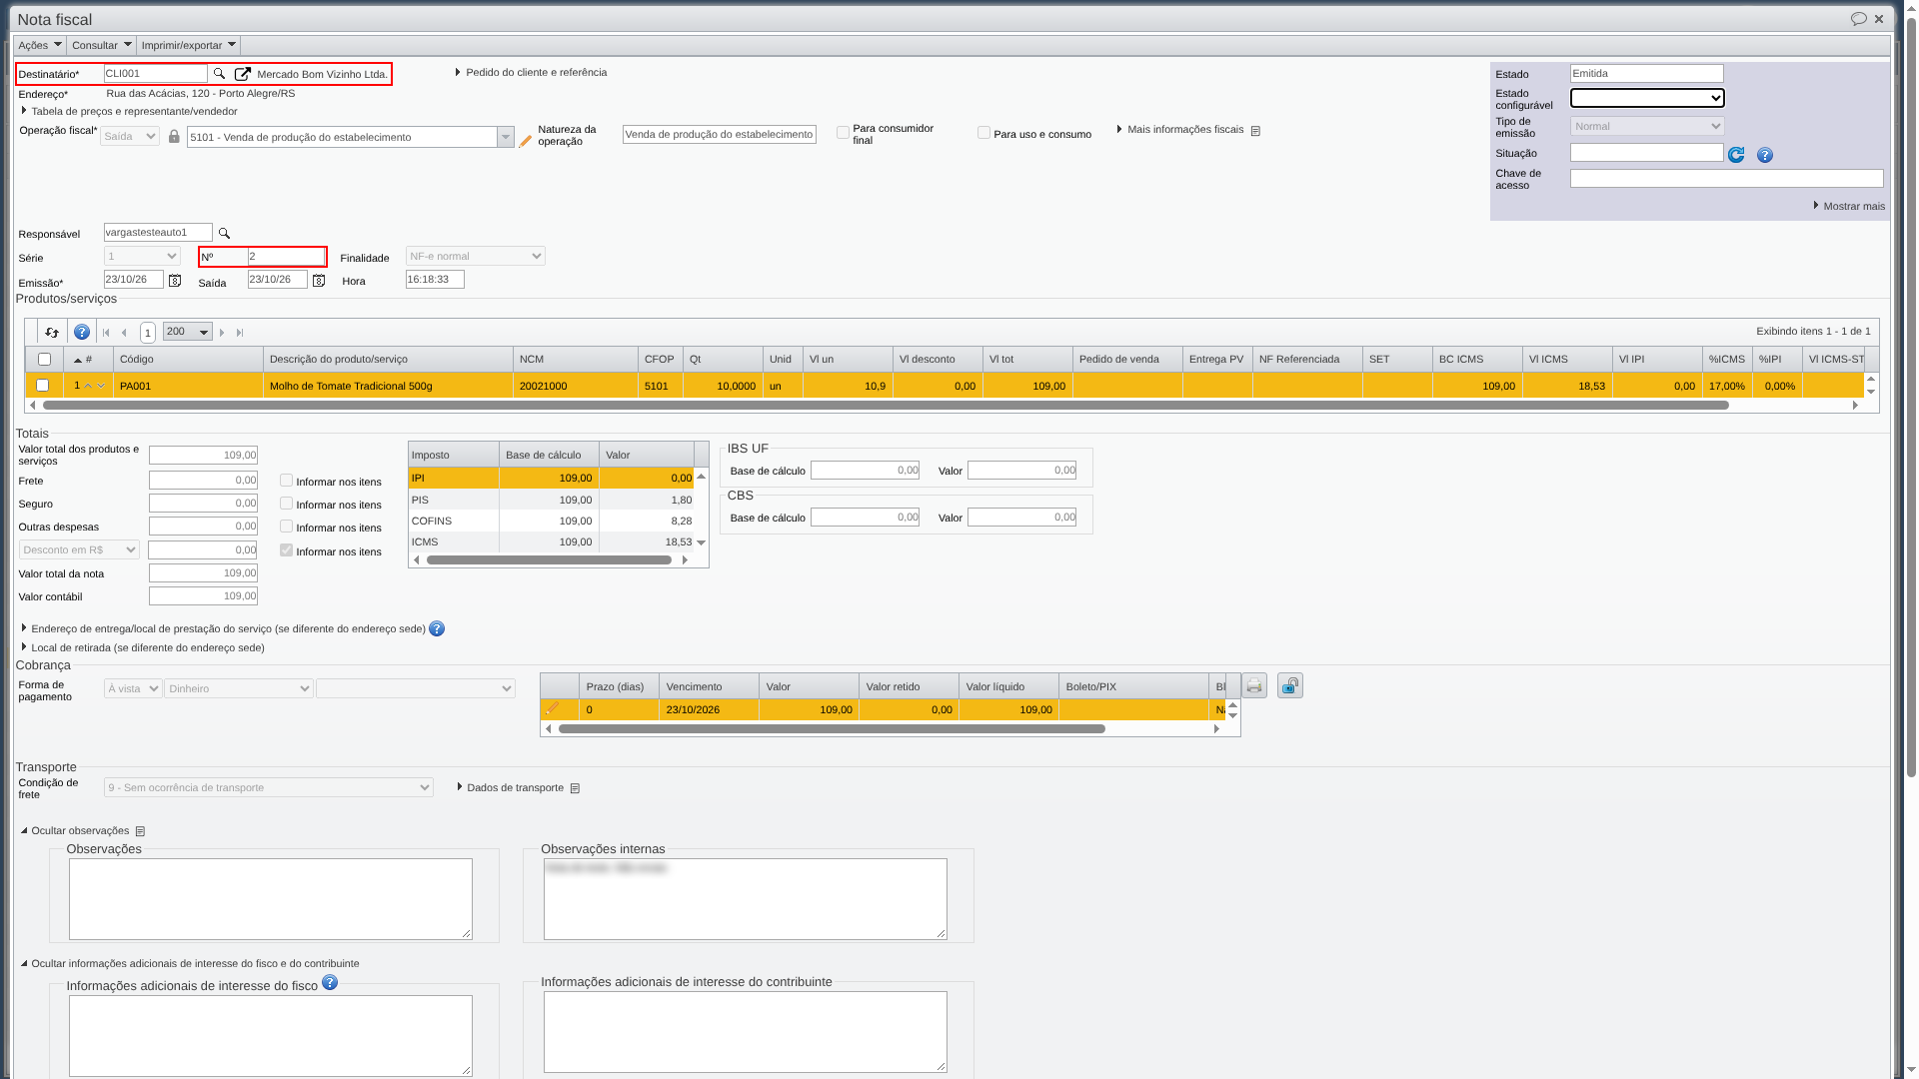Image resolution: width=1919 pixels, height=1079 pixels.
Task: Click Mostrar mais link
Action: 1849,206
